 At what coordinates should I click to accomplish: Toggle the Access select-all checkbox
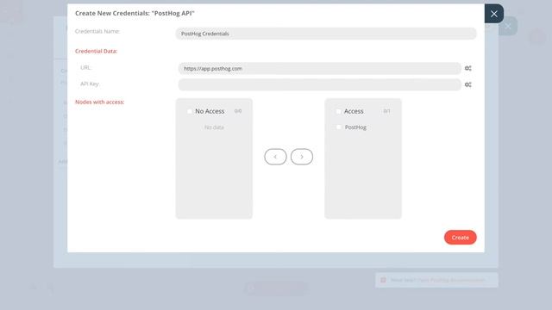pos(339,111)
